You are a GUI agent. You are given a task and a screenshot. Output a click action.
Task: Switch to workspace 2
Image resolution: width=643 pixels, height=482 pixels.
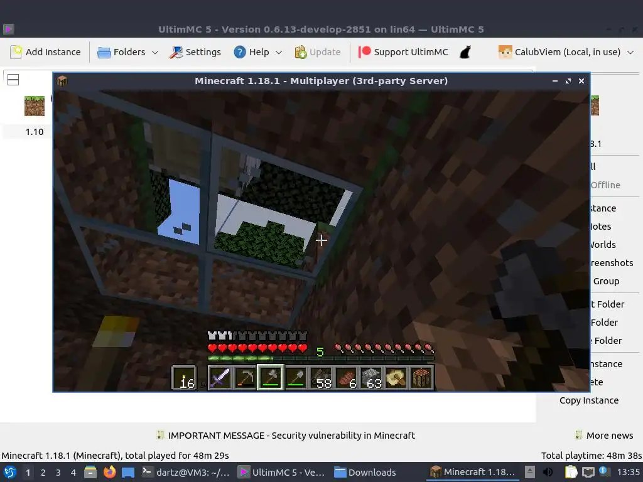tap(43, 473)
